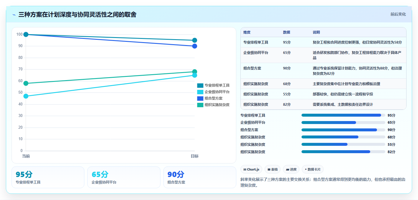This screenshot has height=200, width=418.
Task: Click the 82分 cell in the table
Action: [287, 105]
